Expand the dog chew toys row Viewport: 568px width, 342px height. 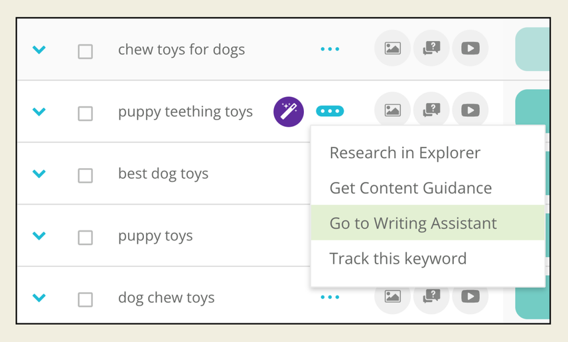click(39, 298)
